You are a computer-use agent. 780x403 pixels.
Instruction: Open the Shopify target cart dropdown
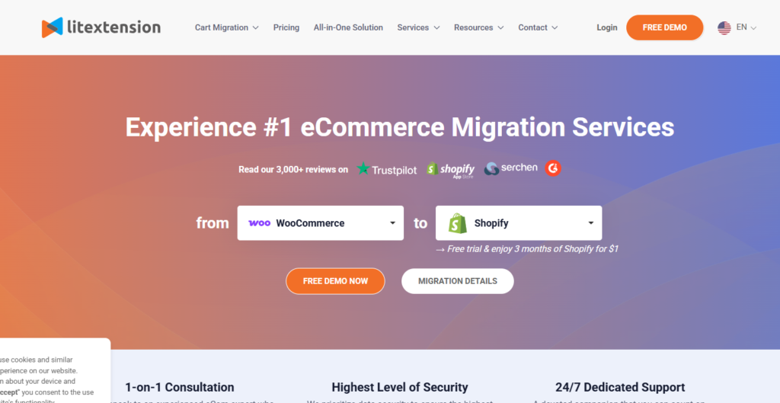[x=518, y=223]
